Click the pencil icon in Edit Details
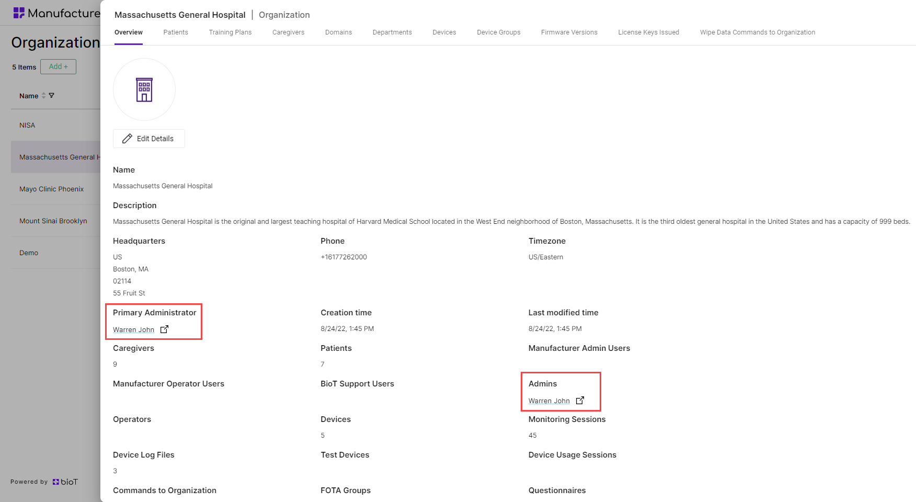Image resolution: width=916 pixels, height=502 pixels. tap(127, 139)
